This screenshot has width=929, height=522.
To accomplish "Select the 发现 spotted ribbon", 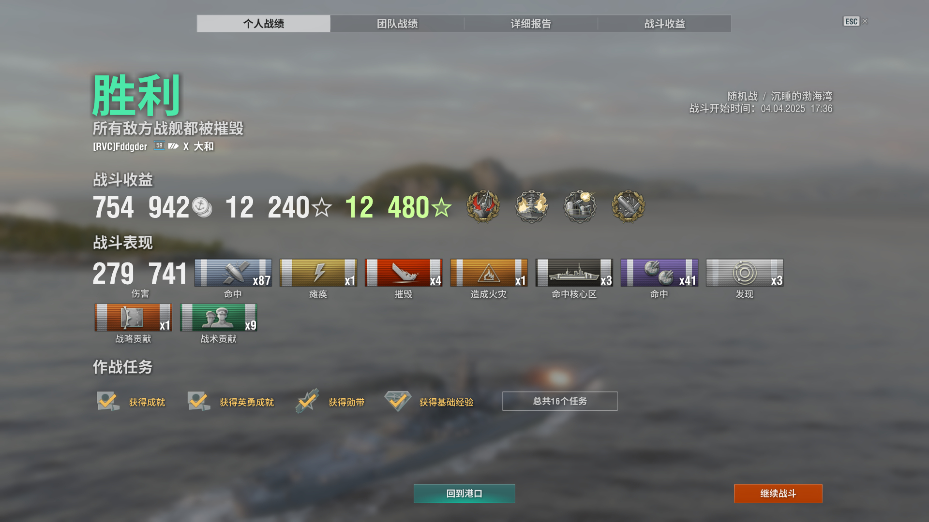I will (745, 273).
